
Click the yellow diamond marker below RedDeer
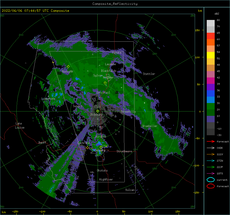105,83
